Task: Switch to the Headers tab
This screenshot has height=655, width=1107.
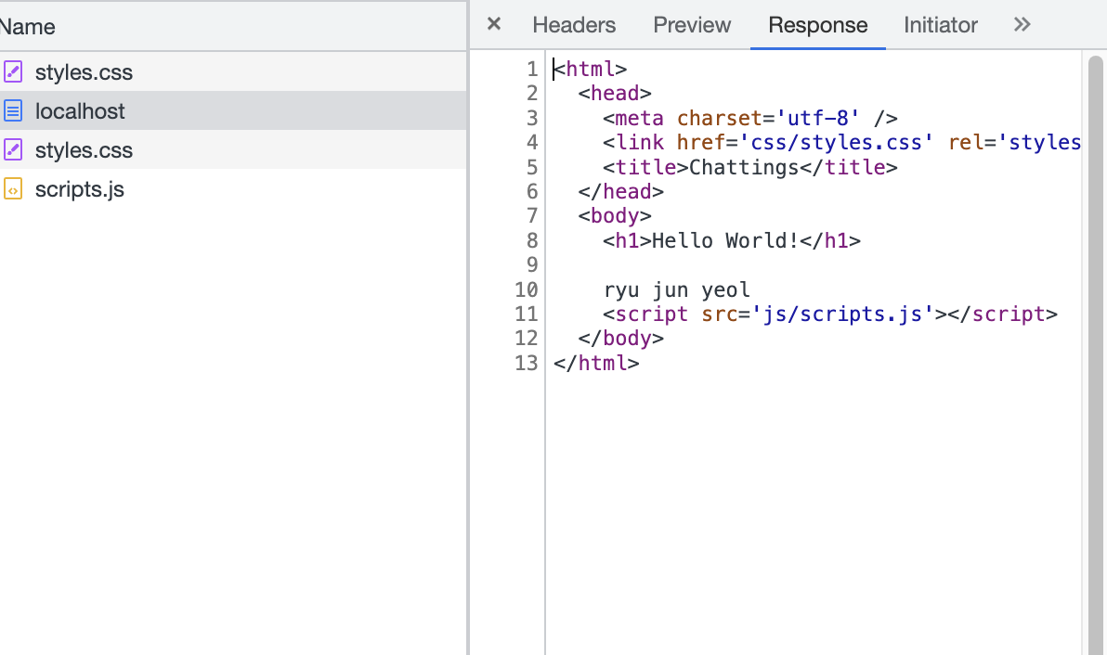Action: [x=574, y=25]
